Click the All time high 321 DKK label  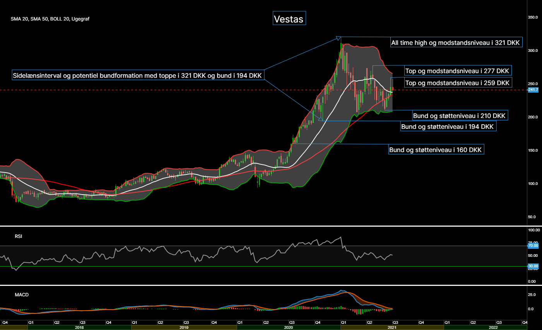tap(456, 43)
